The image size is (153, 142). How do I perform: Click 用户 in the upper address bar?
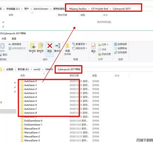click(27, 9)
